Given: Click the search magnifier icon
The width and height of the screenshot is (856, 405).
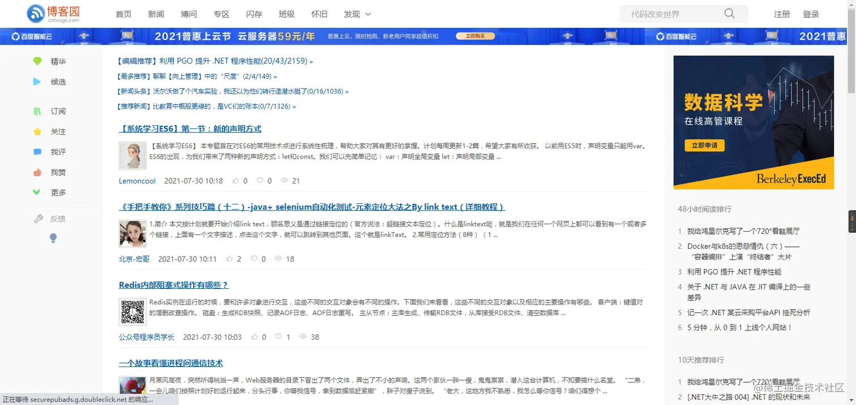Looking at the screenshot, I should 730,14.
